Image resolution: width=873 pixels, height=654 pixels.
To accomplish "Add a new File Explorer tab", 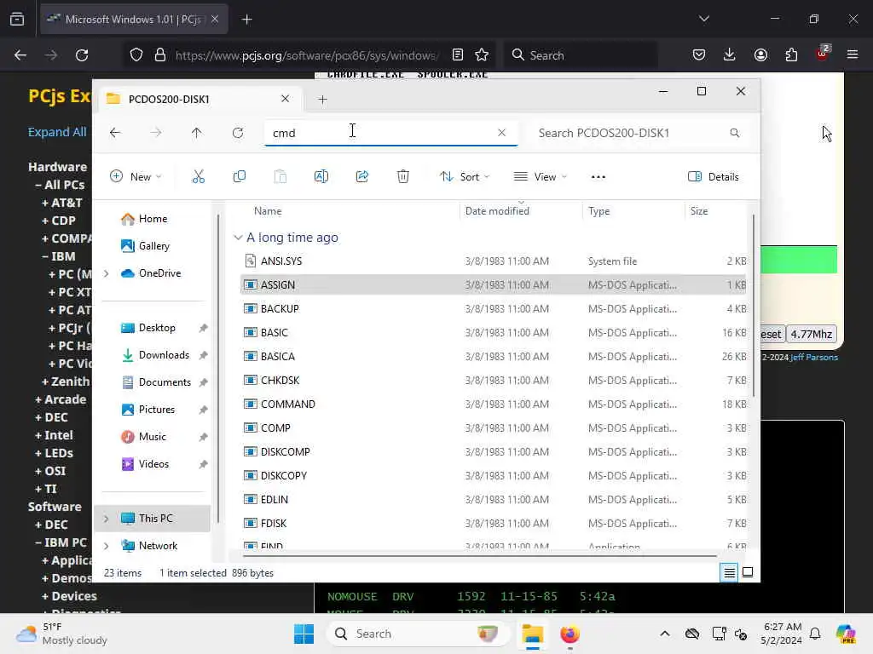I will point(322,100).
